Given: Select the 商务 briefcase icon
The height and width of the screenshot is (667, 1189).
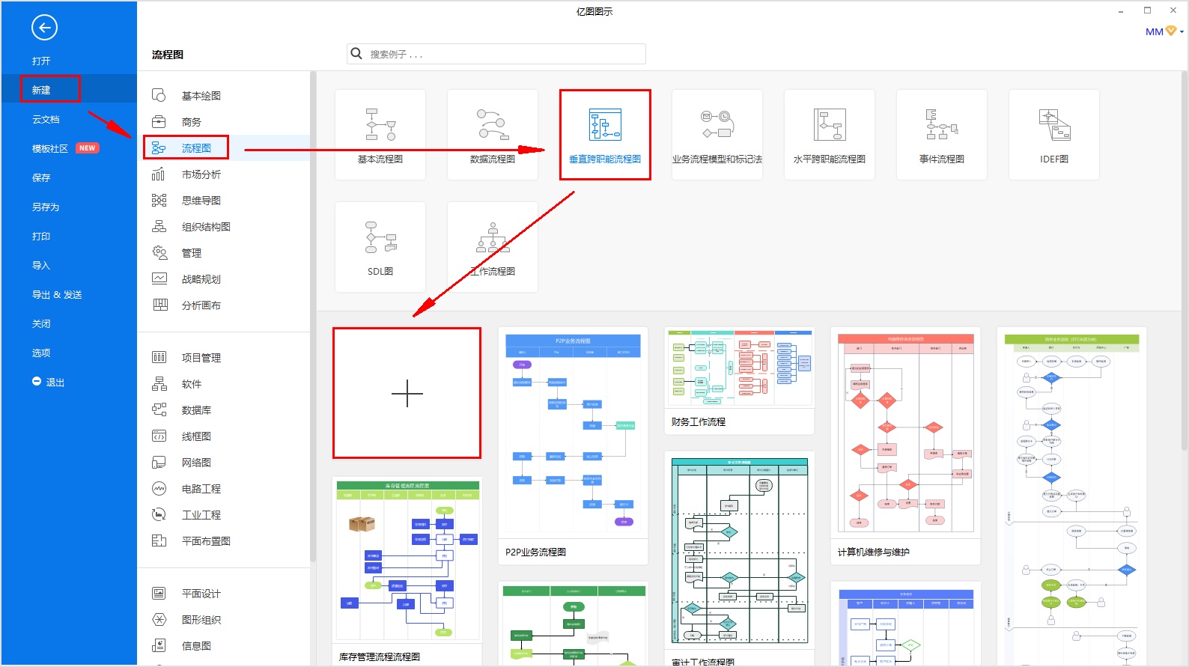Looking at the screenshot, I should tap(159, 121).
